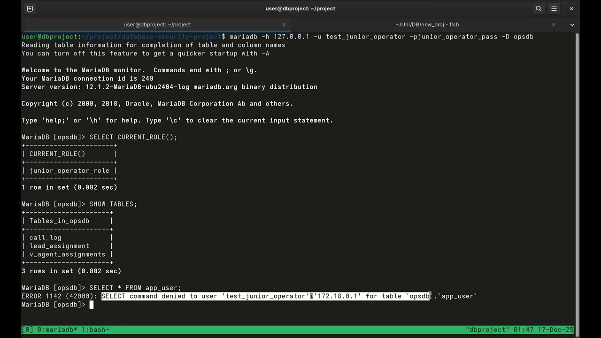Select the active user@dbproject project tab
The image size is (601, 338).
click(157, 24)
